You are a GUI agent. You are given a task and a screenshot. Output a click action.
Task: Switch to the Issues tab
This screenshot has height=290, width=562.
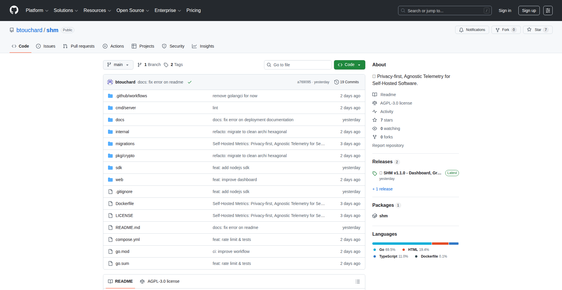[x=46, y=46]
